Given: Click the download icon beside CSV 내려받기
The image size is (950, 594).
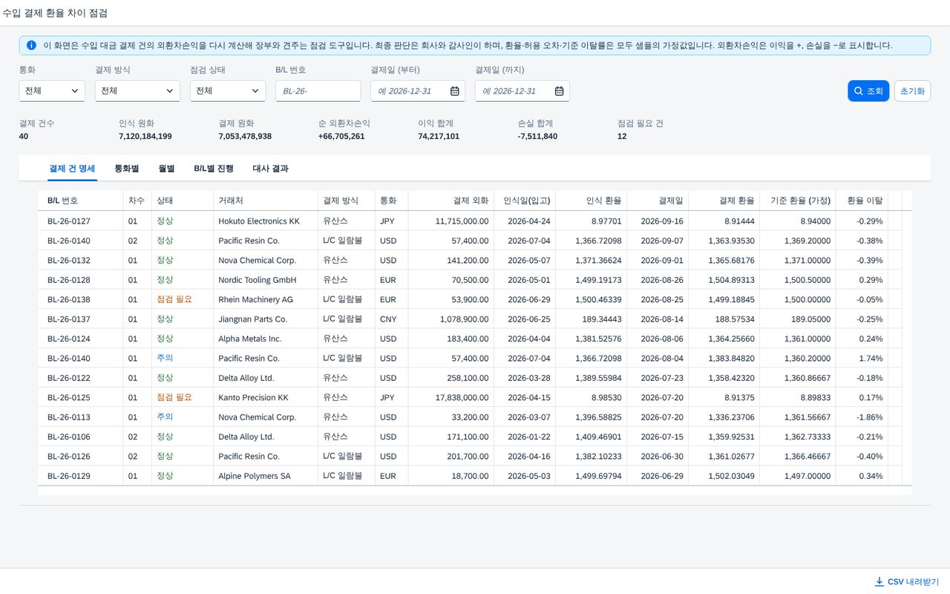Looking at the screenshot, I should [x=879, y=581].
